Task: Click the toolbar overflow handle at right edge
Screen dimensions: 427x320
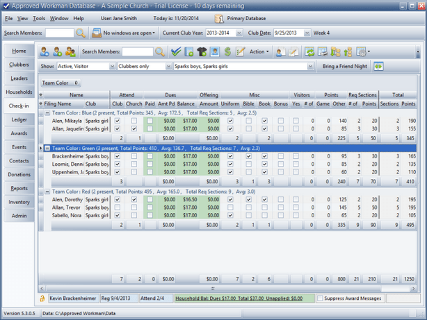Action: 418,51
